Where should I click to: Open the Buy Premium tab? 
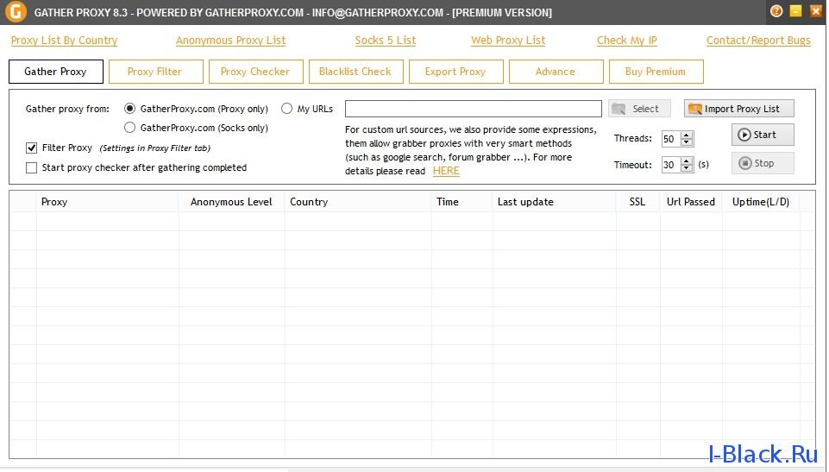(x=656, y=72)
